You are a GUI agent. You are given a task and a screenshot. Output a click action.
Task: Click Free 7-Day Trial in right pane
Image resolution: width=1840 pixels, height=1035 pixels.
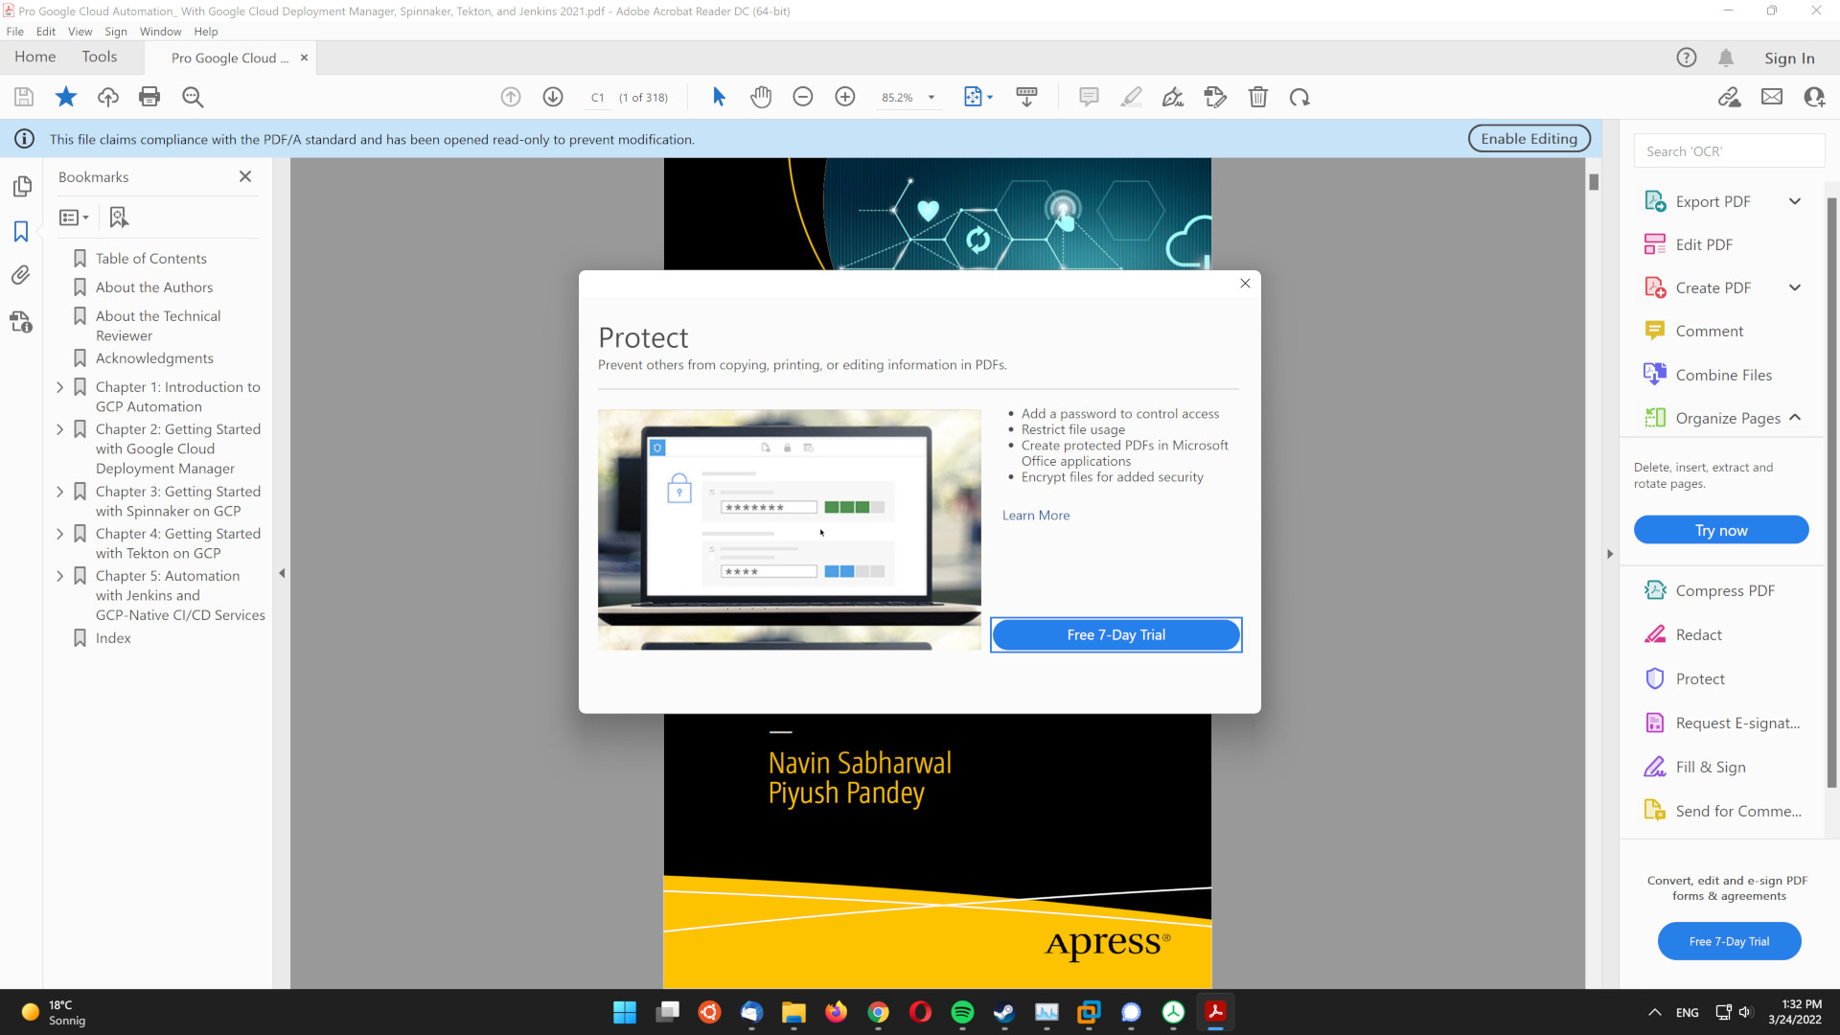1729,941
